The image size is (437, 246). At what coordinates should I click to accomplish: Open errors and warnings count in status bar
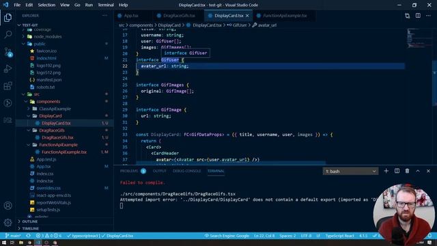[x=48, y=236]
